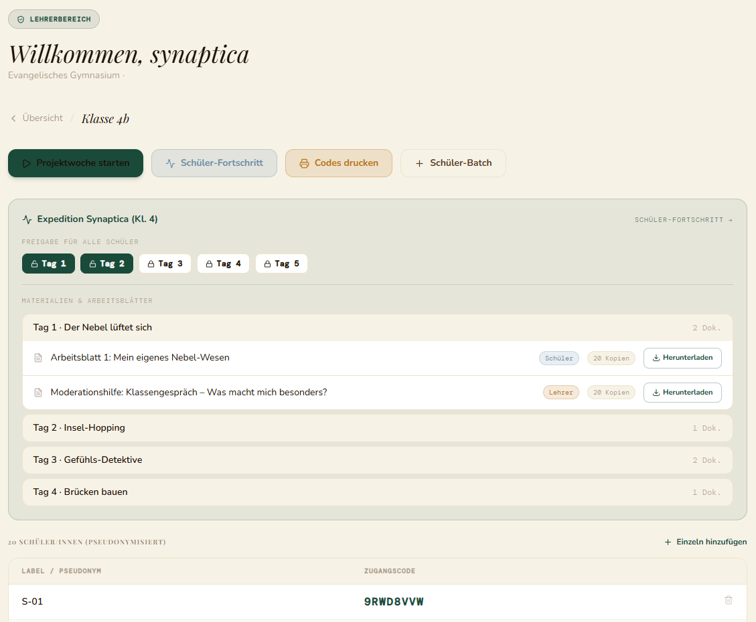This screenshot has width=756, height=622.
Task: Click the Willkommen, synaptica heading
Action: [129, 54]
